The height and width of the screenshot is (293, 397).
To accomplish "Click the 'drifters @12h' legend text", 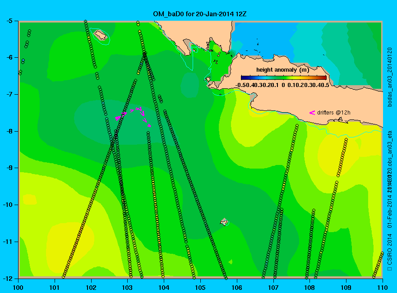I will [x=334, y=113].
